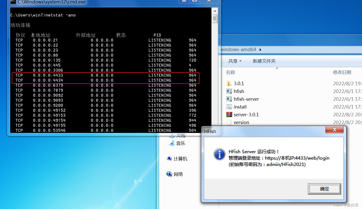Click the PID column header in cmd
Image resolution: width=362 pixels, height=209 pixels.
(157, 35)
